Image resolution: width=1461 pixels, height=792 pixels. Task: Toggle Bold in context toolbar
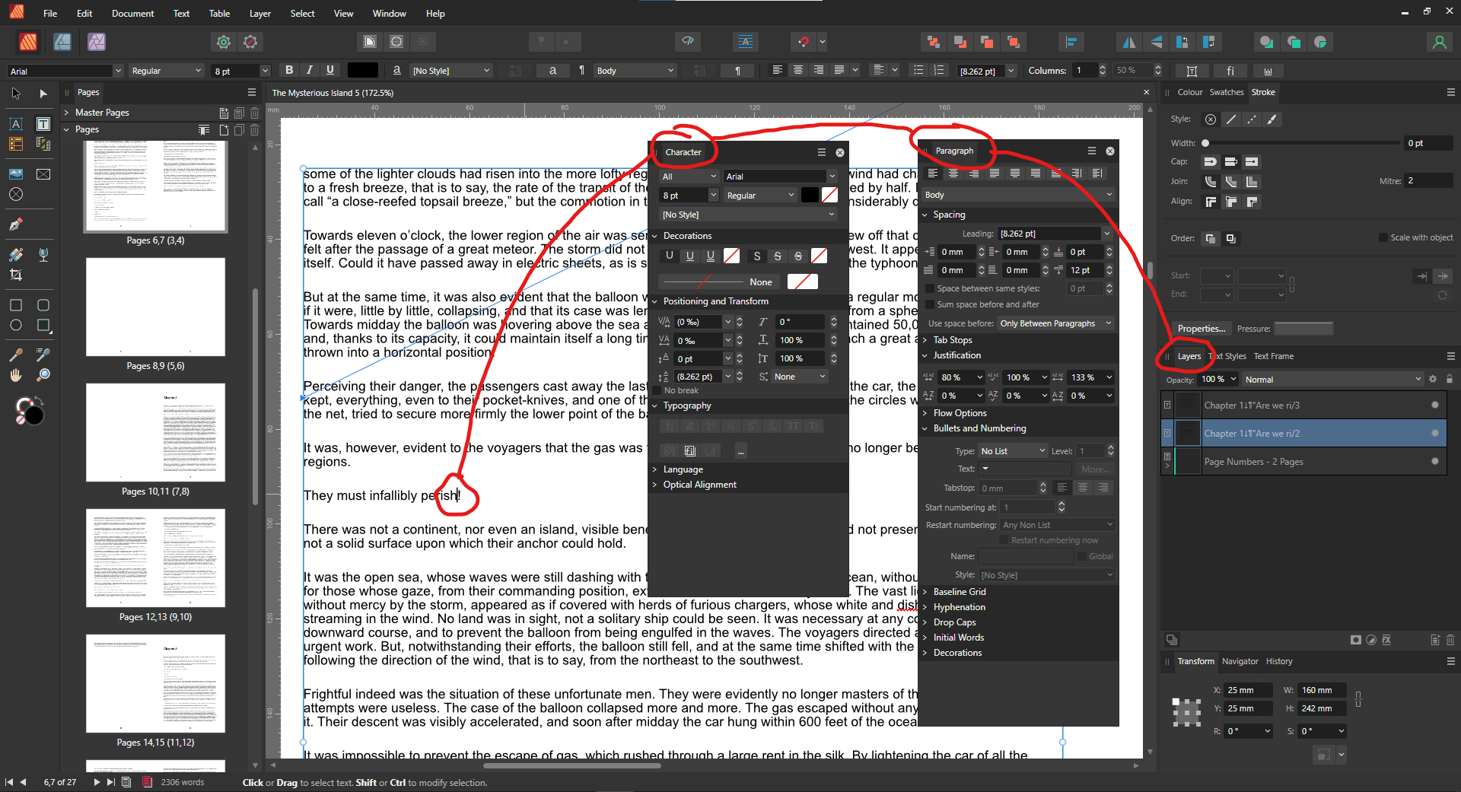tap(289, 70)
